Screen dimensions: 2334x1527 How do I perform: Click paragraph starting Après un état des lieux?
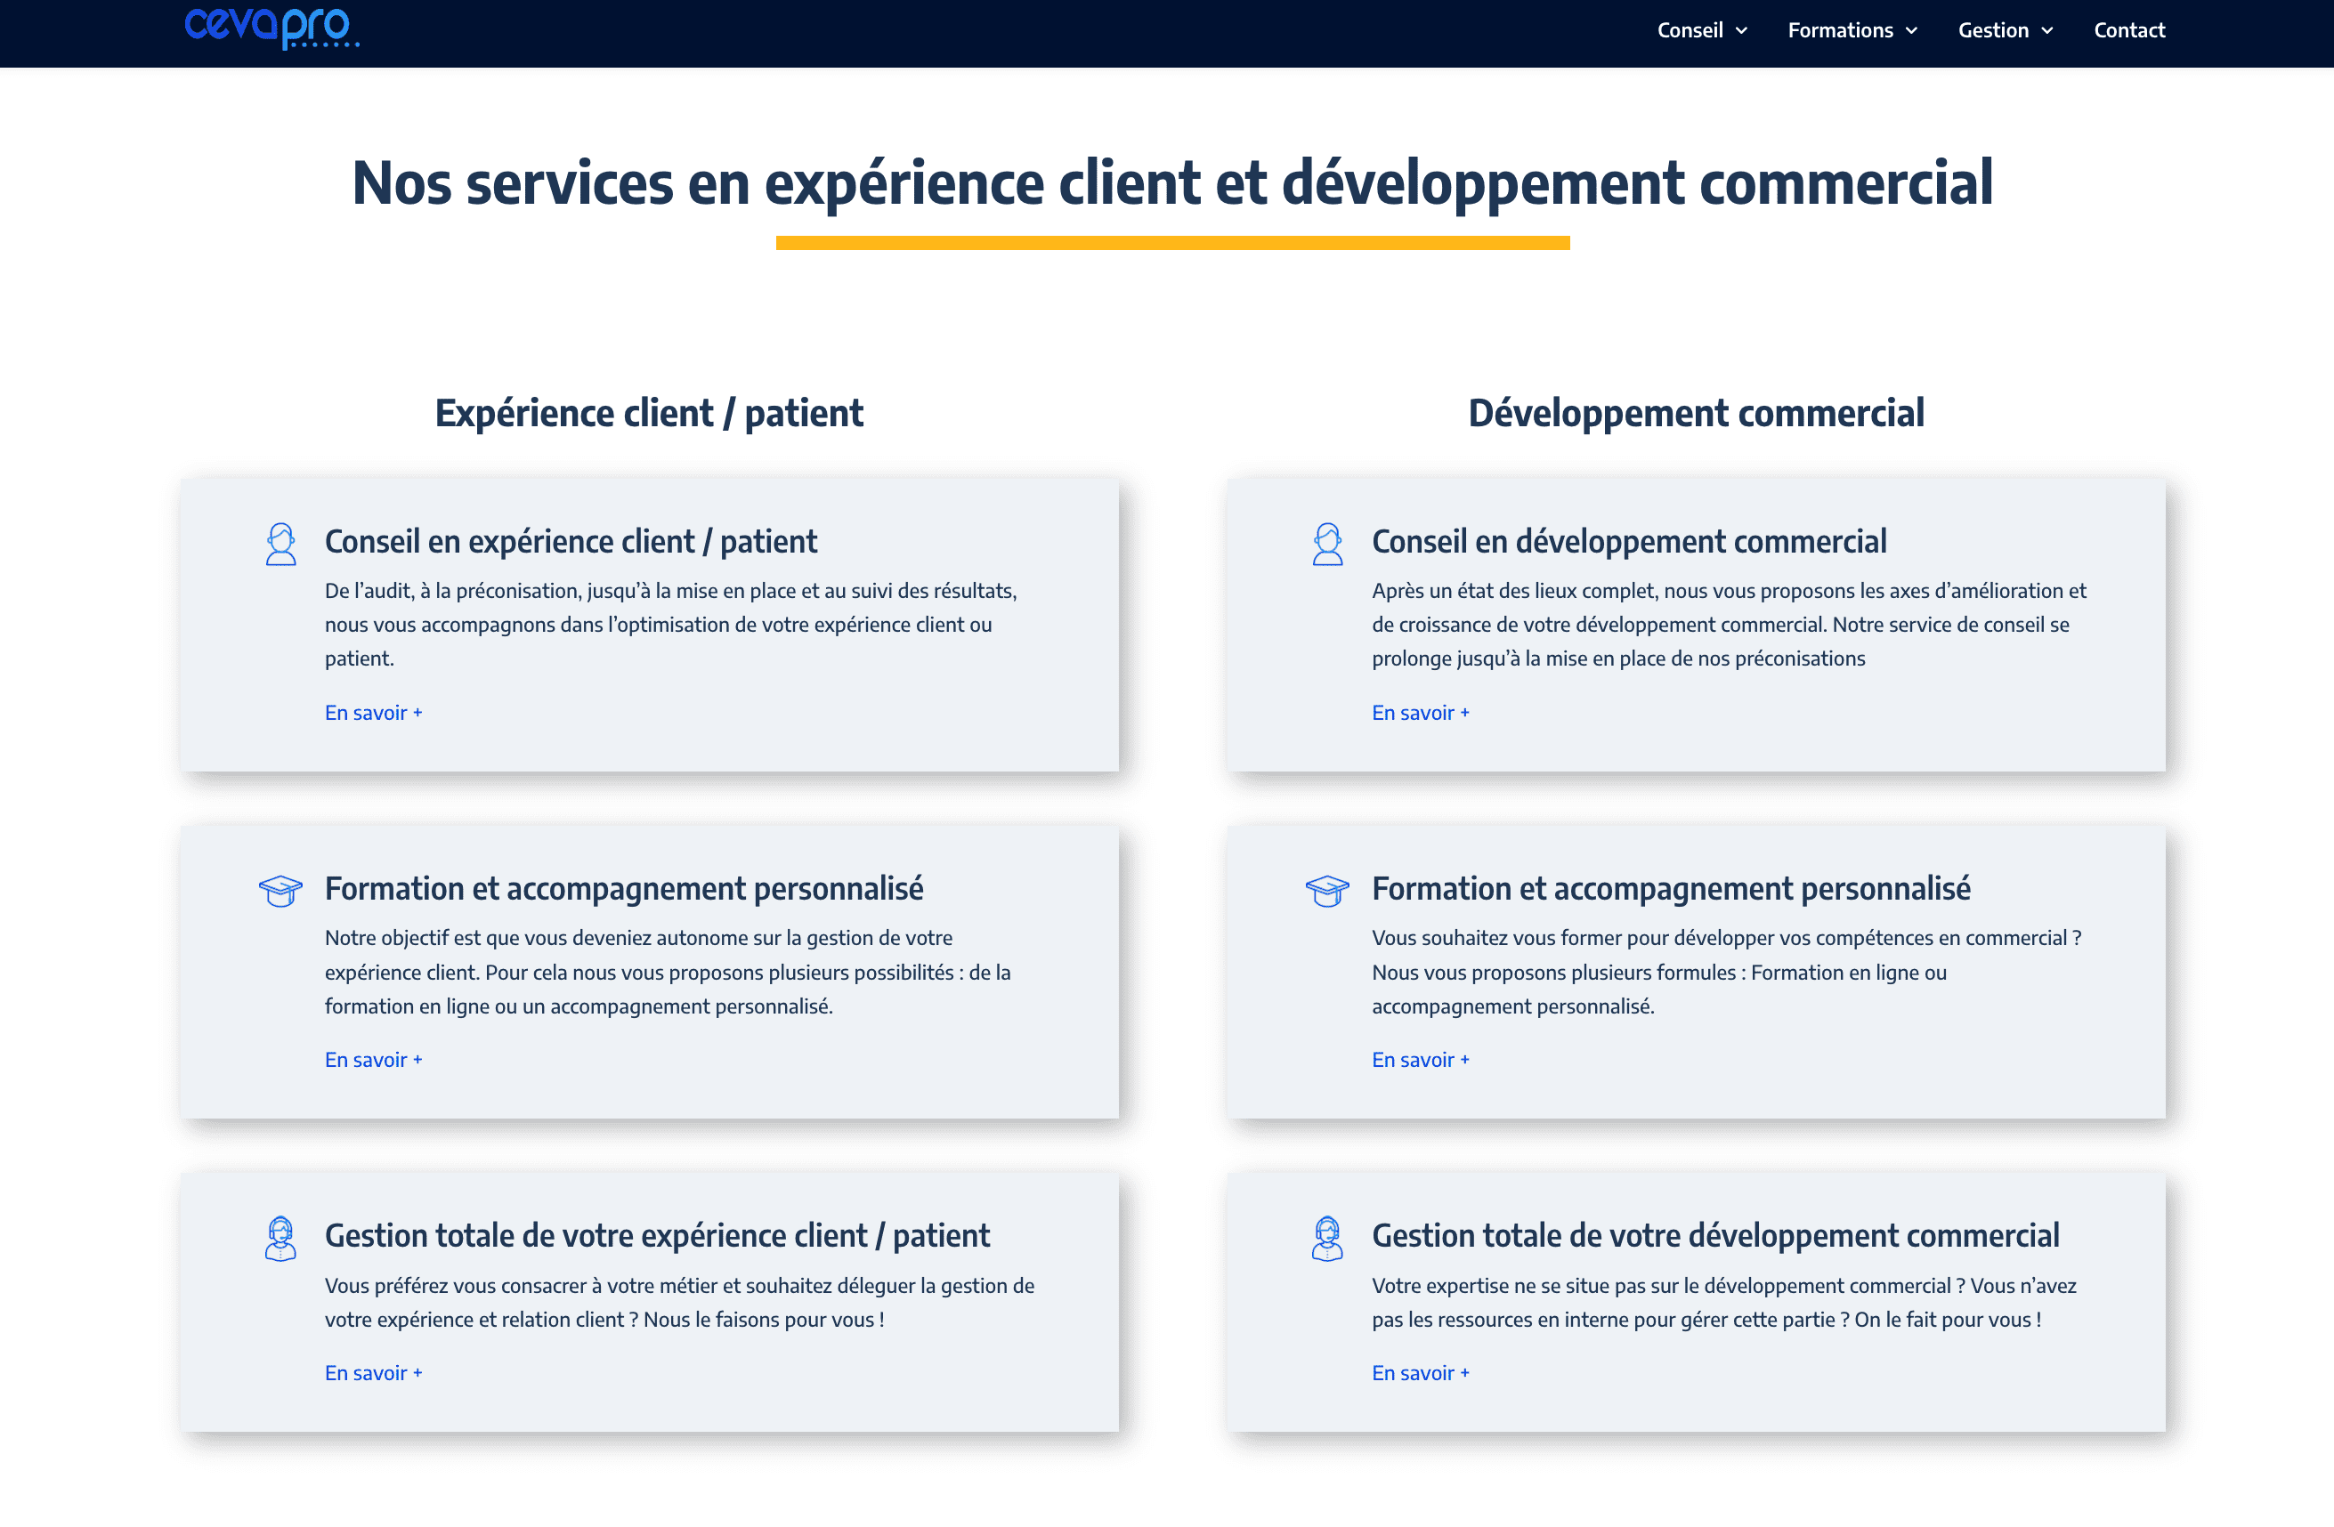click(x=1729, y=625)
